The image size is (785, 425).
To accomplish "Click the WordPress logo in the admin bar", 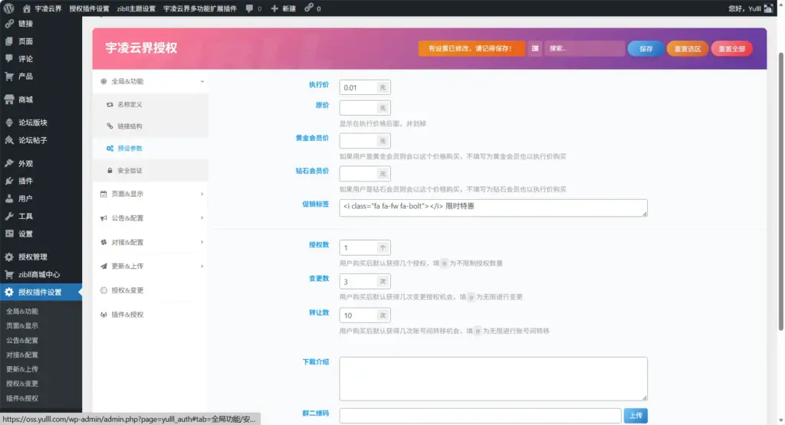I will coord(8,8).
